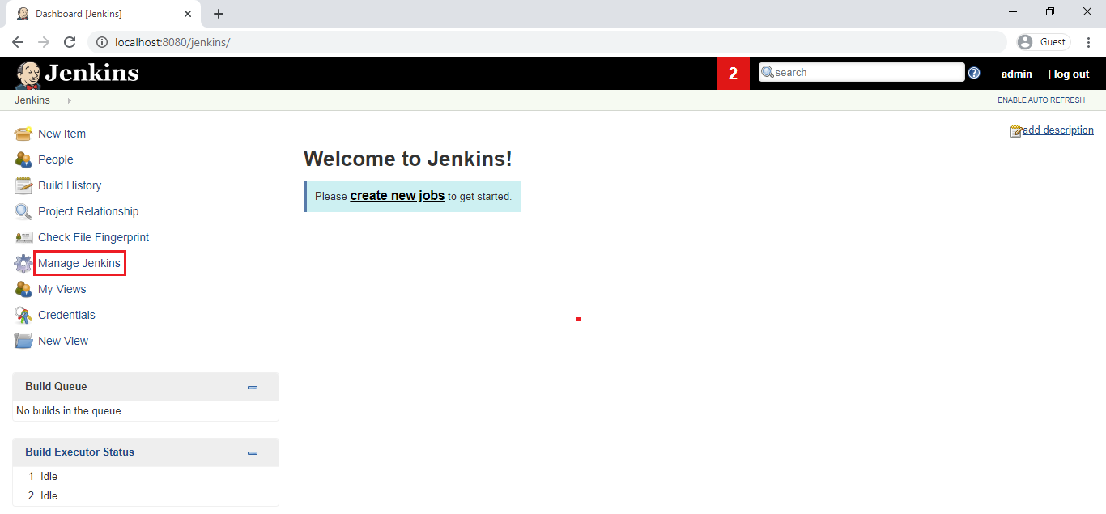Screen dimensions: 1106x514
Task: Collapse the Build Executor Status panel
Action: [x=253, y=453]
